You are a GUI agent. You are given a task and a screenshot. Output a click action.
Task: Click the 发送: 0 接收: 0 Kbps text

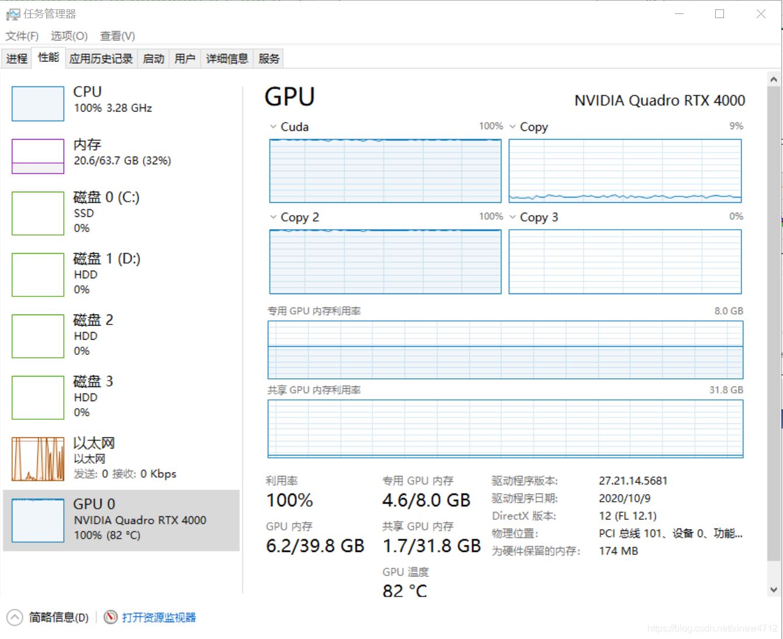[x=125, y=474]
